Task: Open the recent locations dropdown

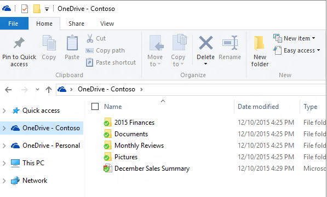Action: [x=37, y=90]
